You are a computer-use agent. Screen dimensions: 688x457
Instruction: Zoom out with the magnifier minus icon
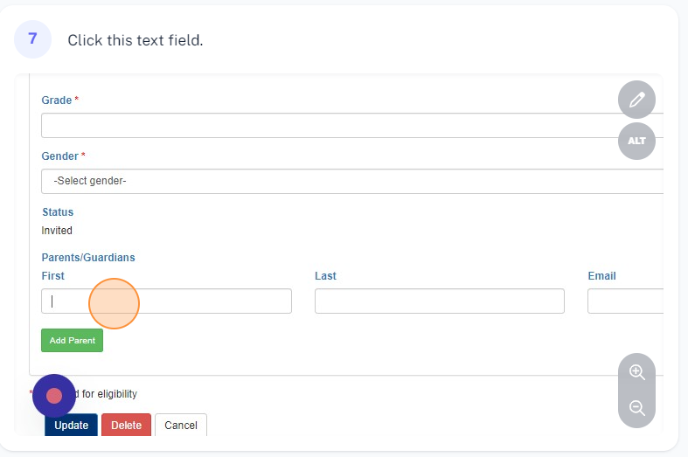636,408
